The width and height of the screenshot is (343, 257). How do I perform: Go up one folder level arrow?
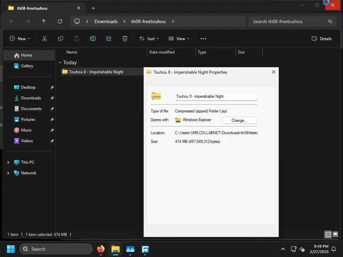[44, 21]
